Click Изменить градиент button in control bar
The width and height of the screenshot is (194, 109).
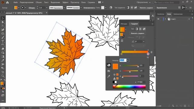146,8
